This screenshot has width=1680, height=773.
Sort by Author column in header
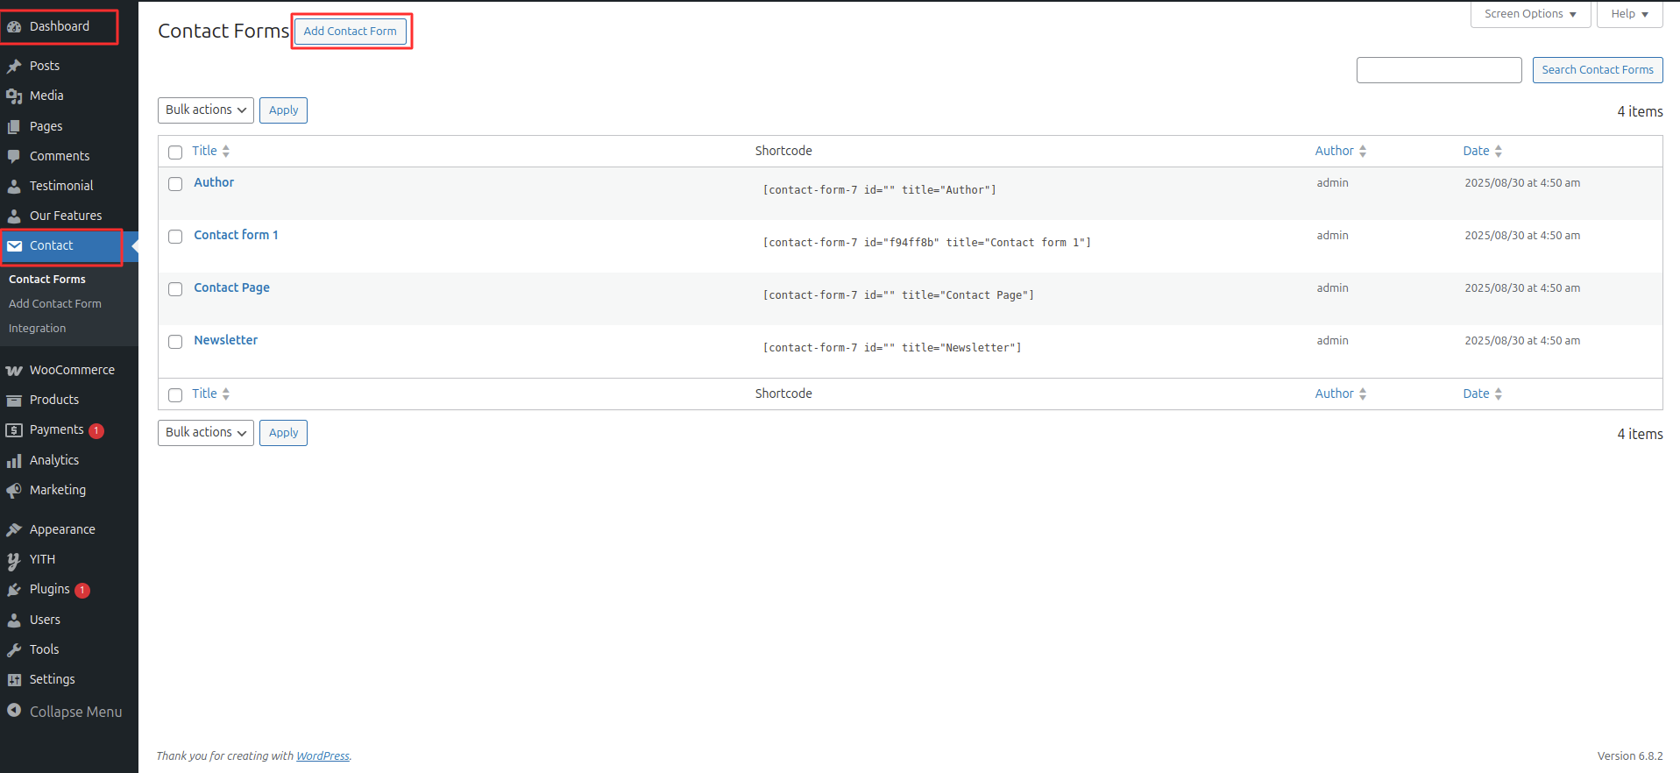pyautogui.click(x=1340, y=151)
